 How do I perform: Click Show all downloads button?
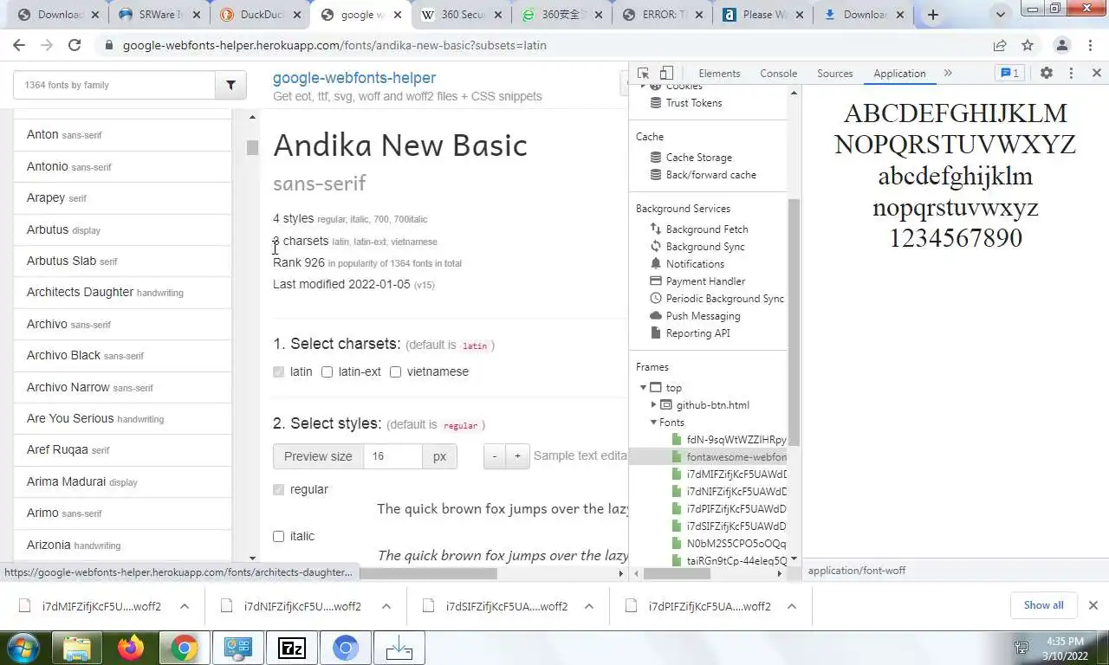pos(1043,605)
